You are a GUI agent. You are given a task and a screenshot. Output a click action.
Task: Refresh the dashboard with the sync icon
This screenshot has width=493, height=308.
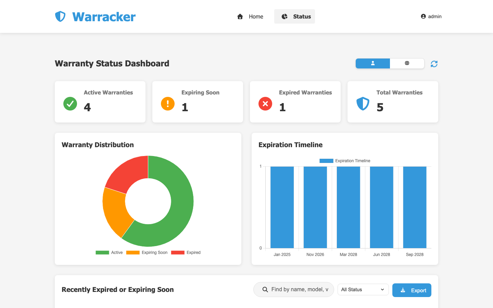[x=434, y=64]
